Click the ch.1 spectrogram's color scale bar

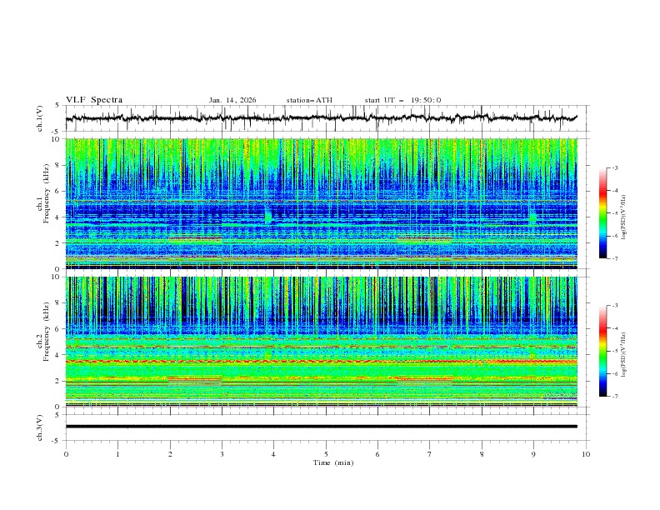coord(602,212)
